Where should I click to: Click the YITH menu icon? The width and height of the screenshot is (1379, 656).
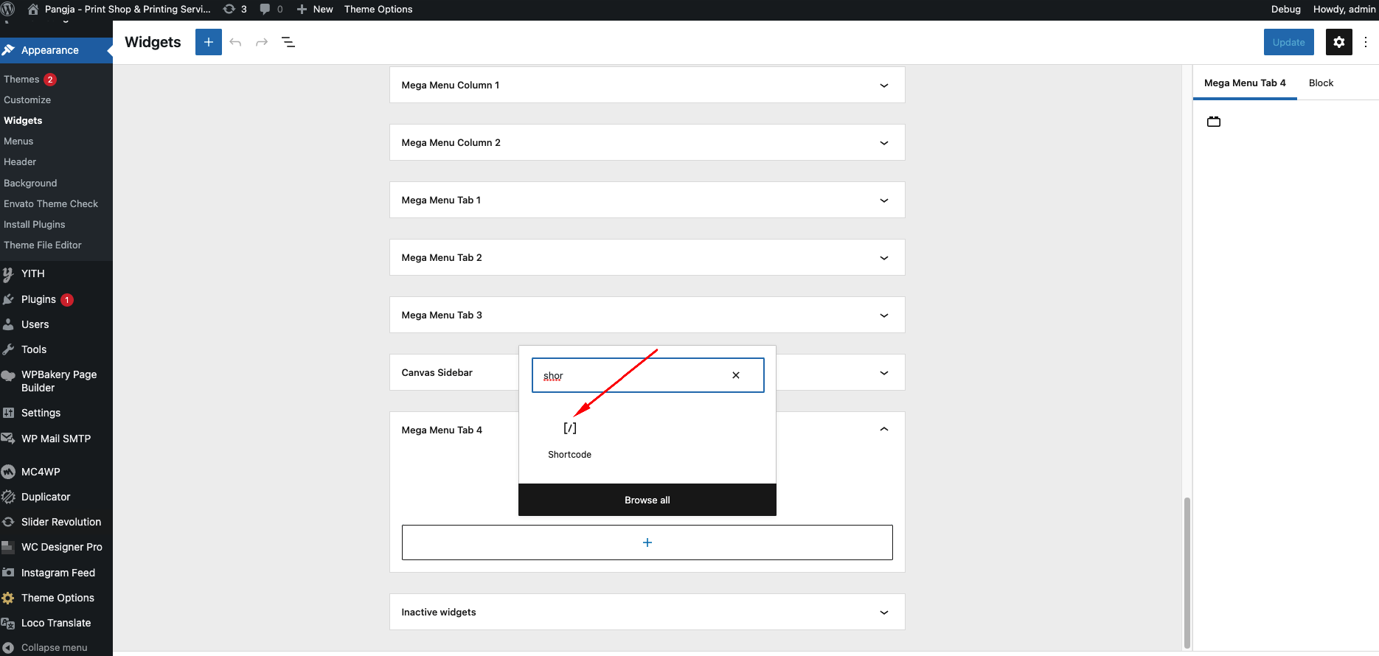8,274
